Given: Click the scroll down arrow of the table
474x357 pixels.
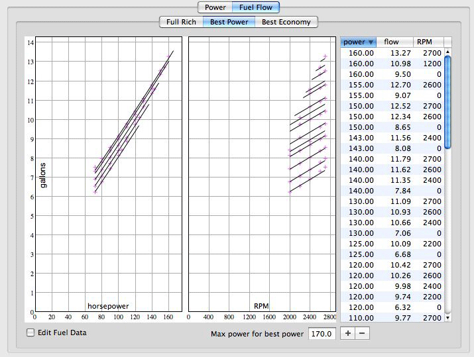Looking at the screenshot, I should point(447,318).
